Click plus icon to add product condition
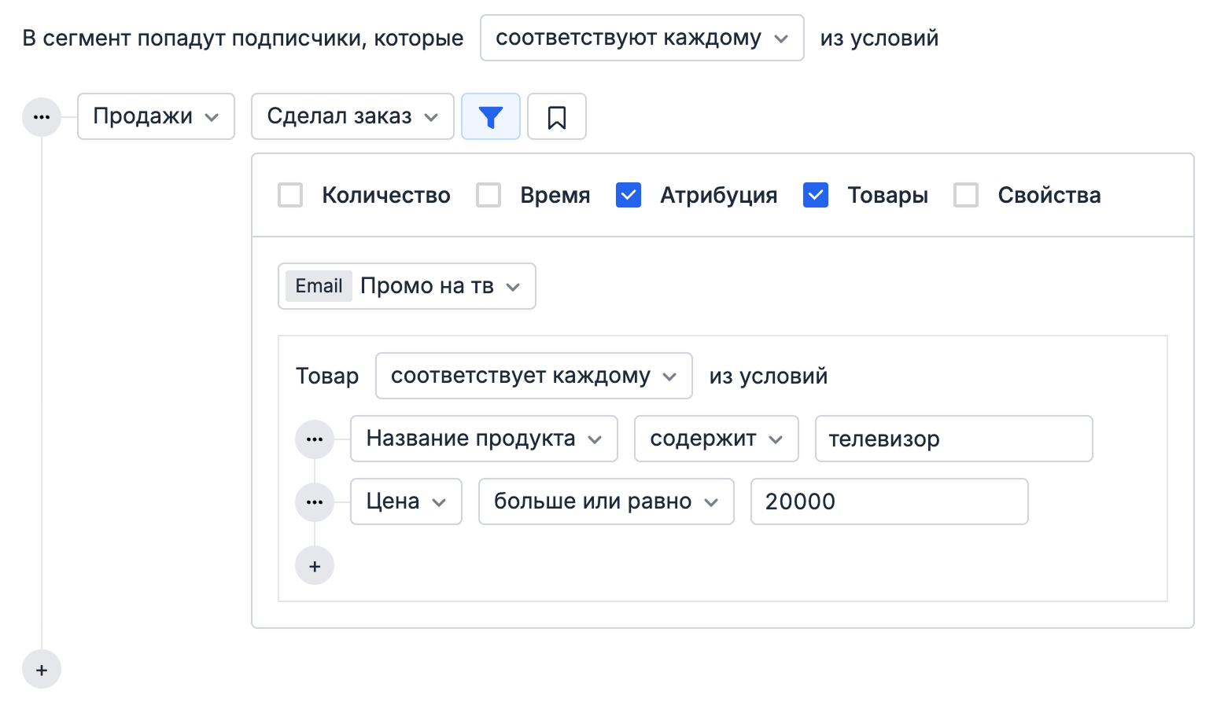The image size is (1213, 709). click(x=315, y=565)
